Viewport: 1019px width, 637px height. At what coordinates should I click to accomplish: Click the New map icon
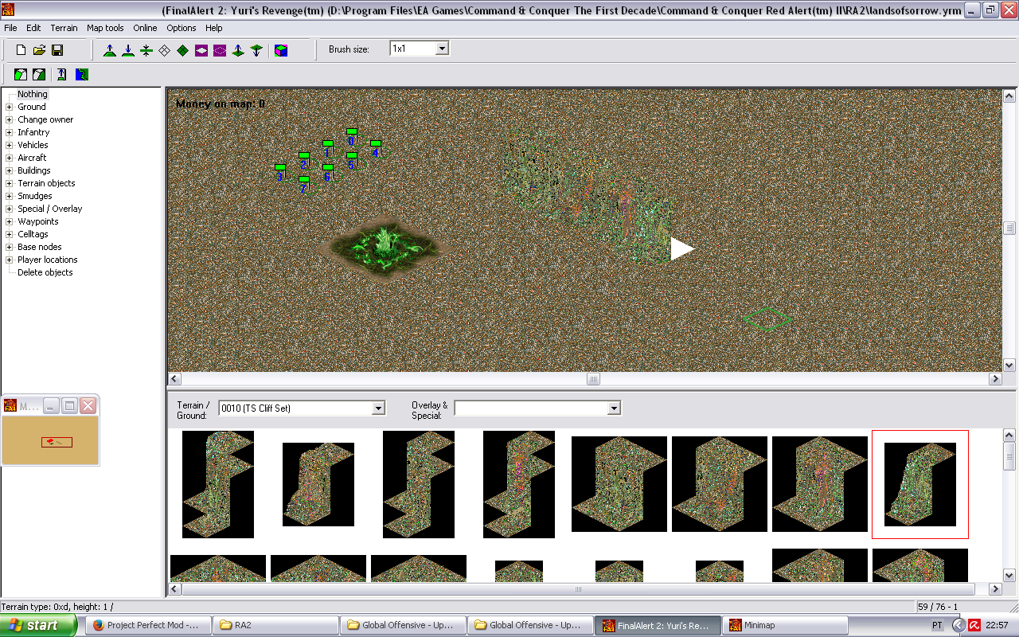pyautogui.click(x=21, y=50)
